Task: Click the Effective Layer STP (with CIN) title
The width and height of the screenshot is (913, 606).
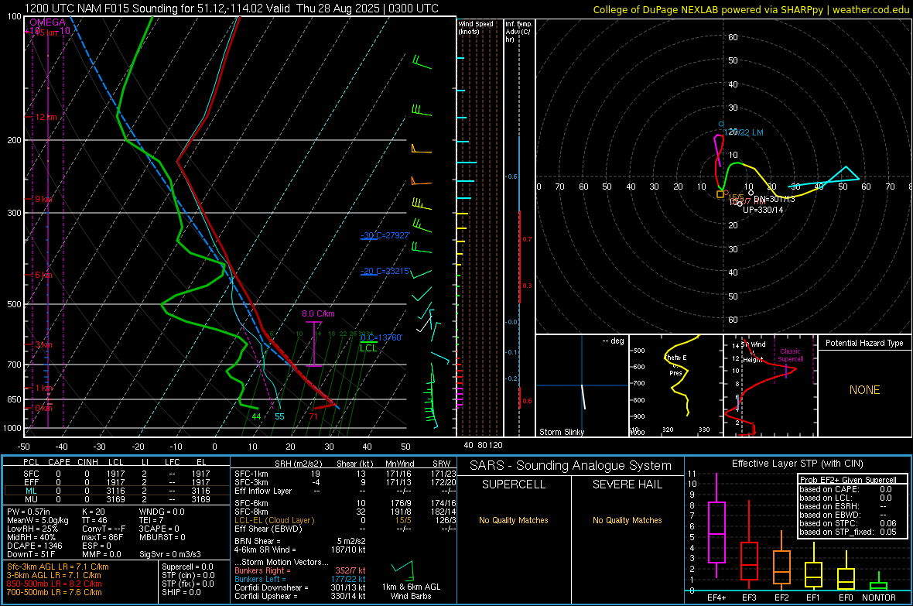Action: tap(797, 464)
